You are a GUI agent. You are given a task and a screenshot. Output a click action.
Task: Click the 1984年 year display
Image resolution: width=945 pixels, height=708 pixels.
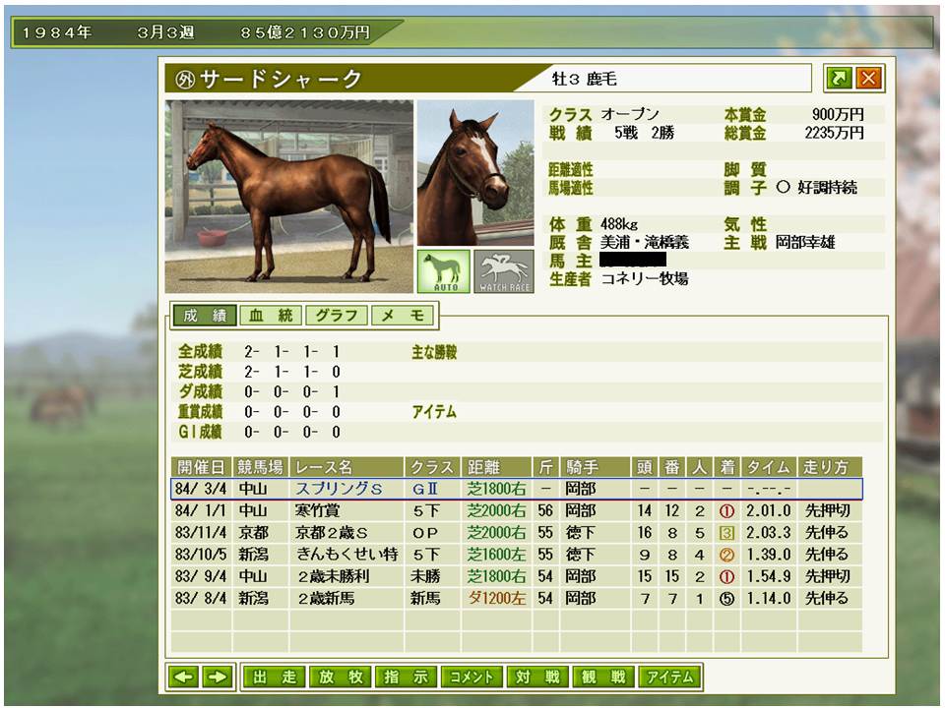(57, 32)
